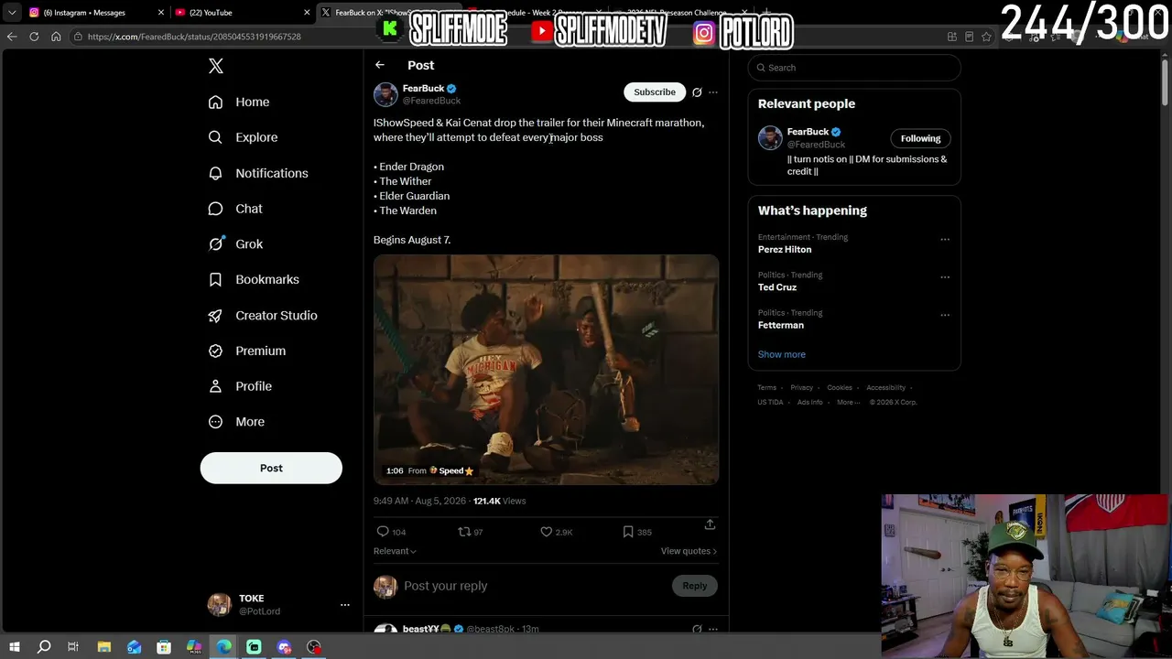Share the post using the share icon
The height and width of the screenshot is (659, 1172).
click(x=710, y=524)
